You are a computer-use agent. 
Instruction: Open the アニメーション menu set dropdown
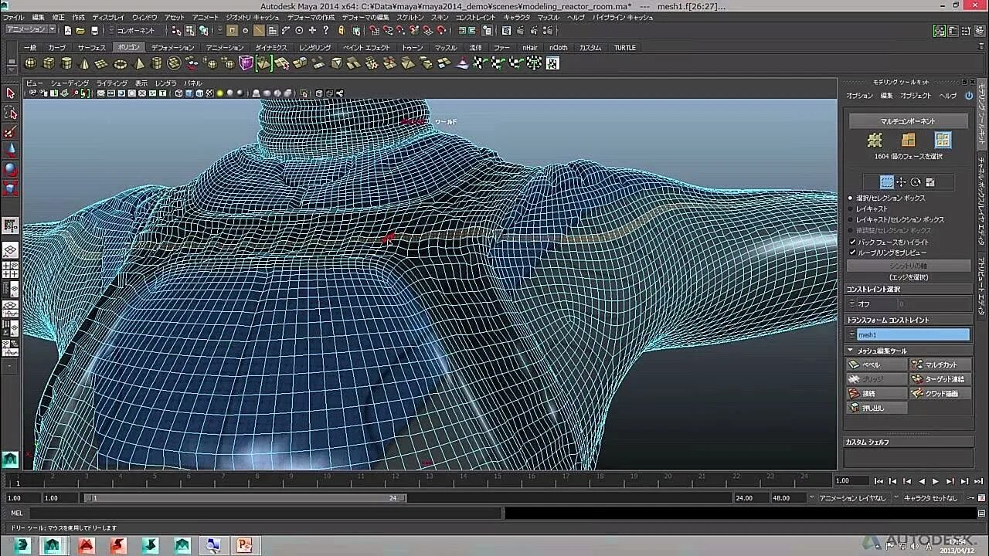pos(31,29)
